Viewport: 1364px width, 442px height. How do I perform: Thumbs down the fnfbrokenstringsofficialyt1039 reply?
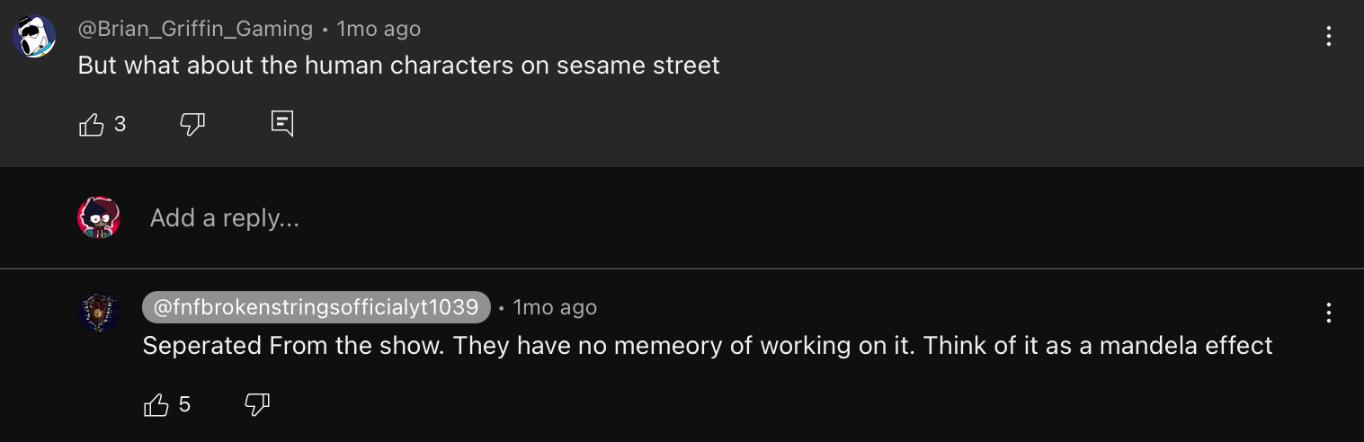[257, 405]
